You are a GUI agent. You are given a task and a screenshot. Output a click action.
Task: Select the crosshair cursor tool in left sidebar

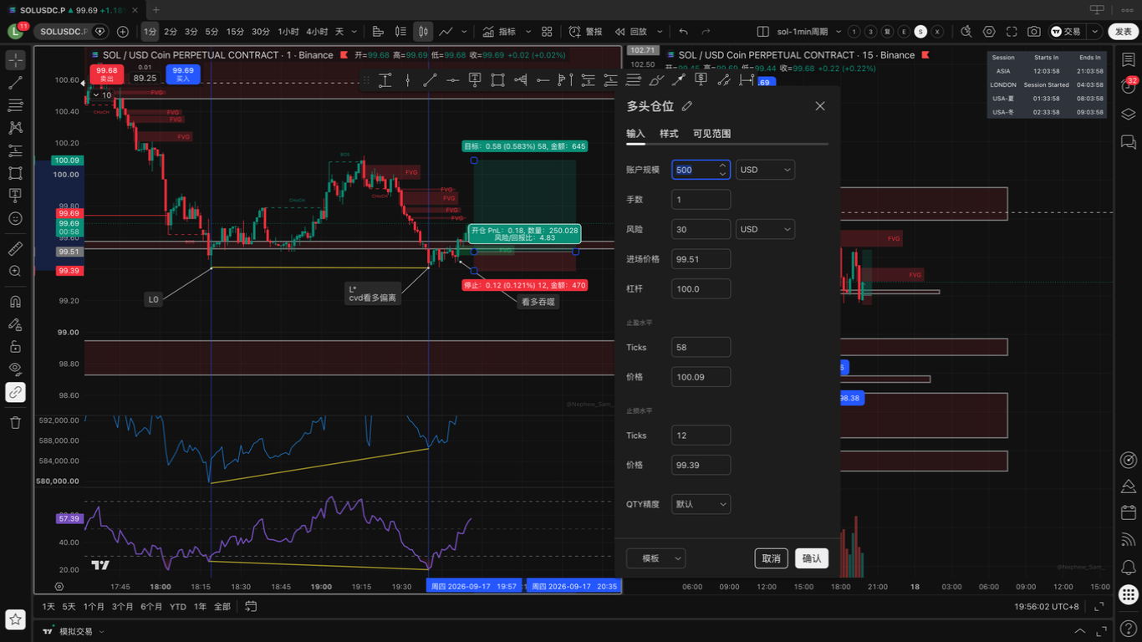pos(15,60)
